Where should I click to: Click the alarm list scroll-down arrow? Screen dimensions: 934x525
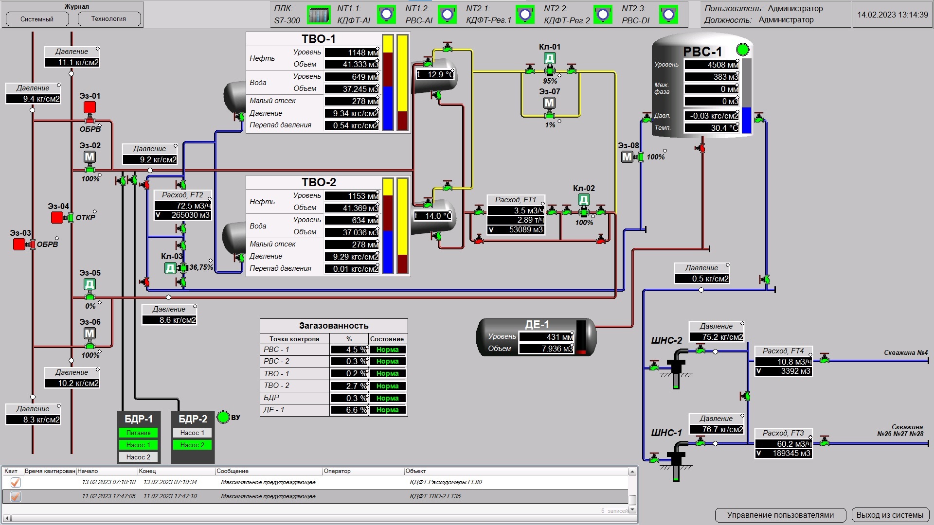click(632, 509)
